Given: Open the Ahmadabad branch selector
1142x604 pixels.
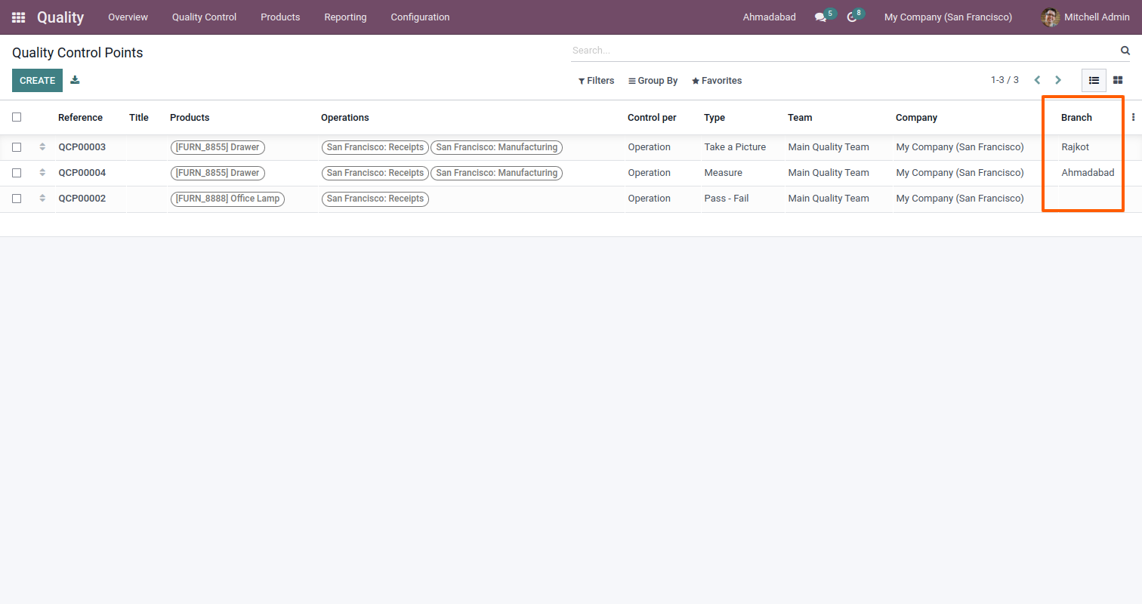Looking at the screenshot, I should click(x=769, y=17).
